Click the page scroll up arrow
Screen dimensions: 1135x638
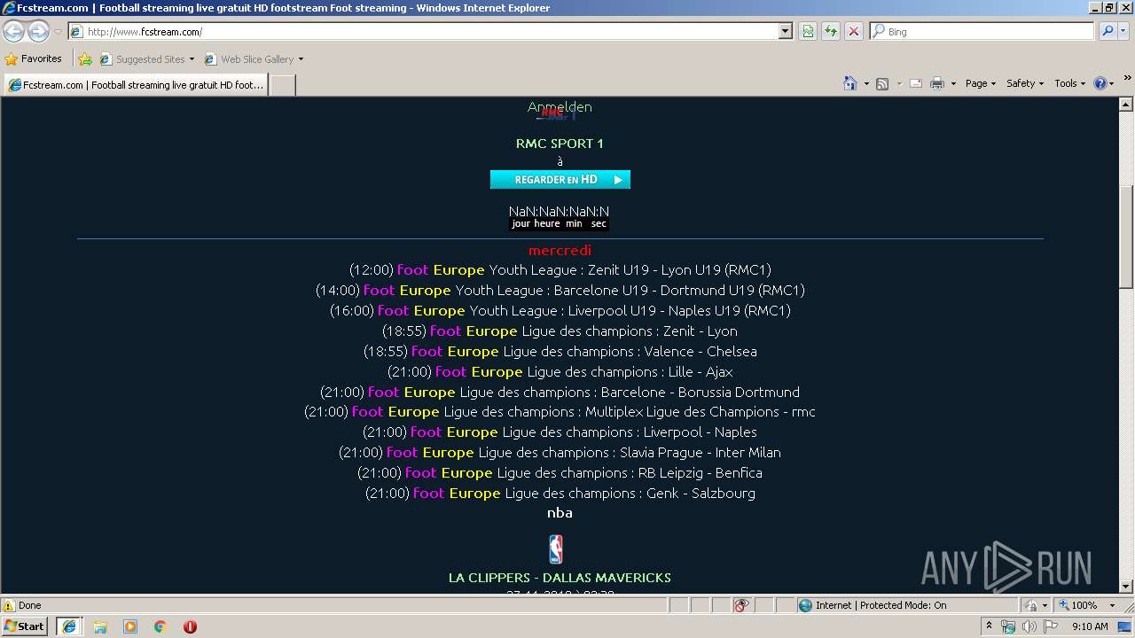1126,105
